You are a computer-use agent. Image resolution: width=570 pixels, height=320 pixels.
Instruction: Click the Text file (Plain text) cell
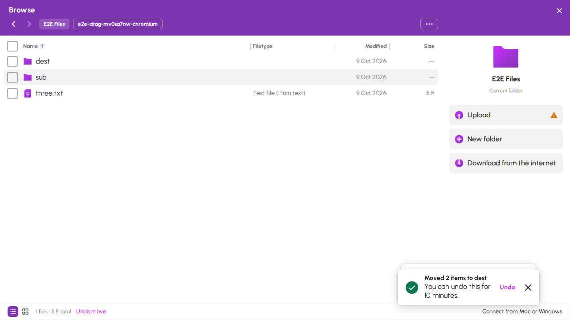[279, 93]
